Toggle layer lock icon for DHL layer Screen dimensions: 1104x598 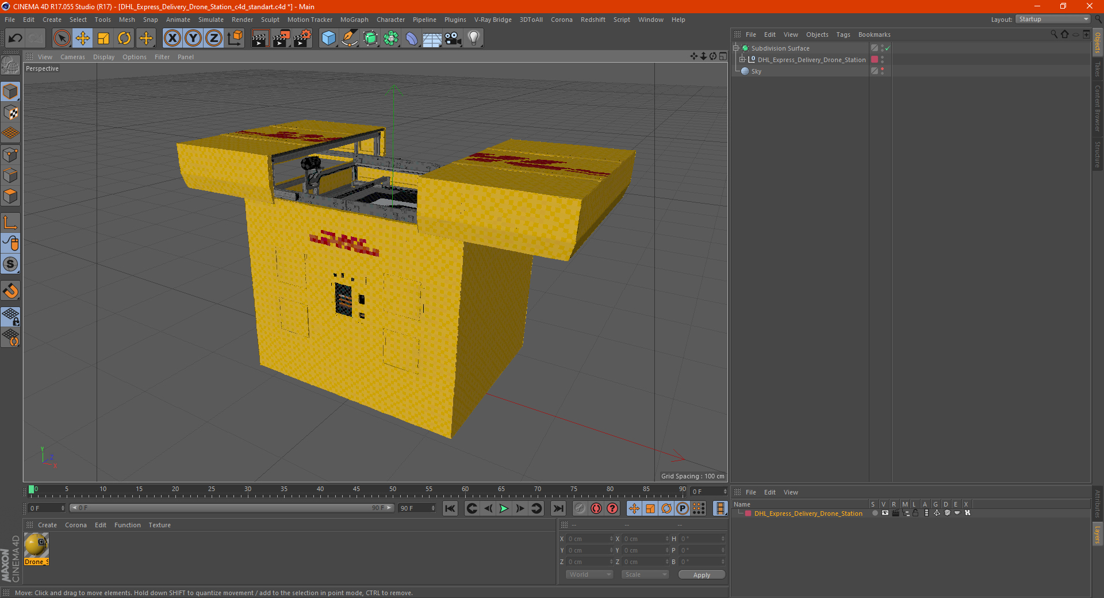pos(915,513)
